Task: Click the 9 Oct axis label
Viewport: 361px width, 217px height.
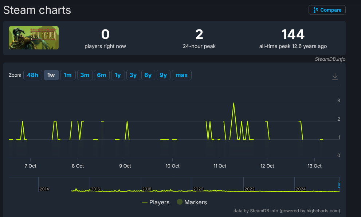Action: click(x=125, y=166)
